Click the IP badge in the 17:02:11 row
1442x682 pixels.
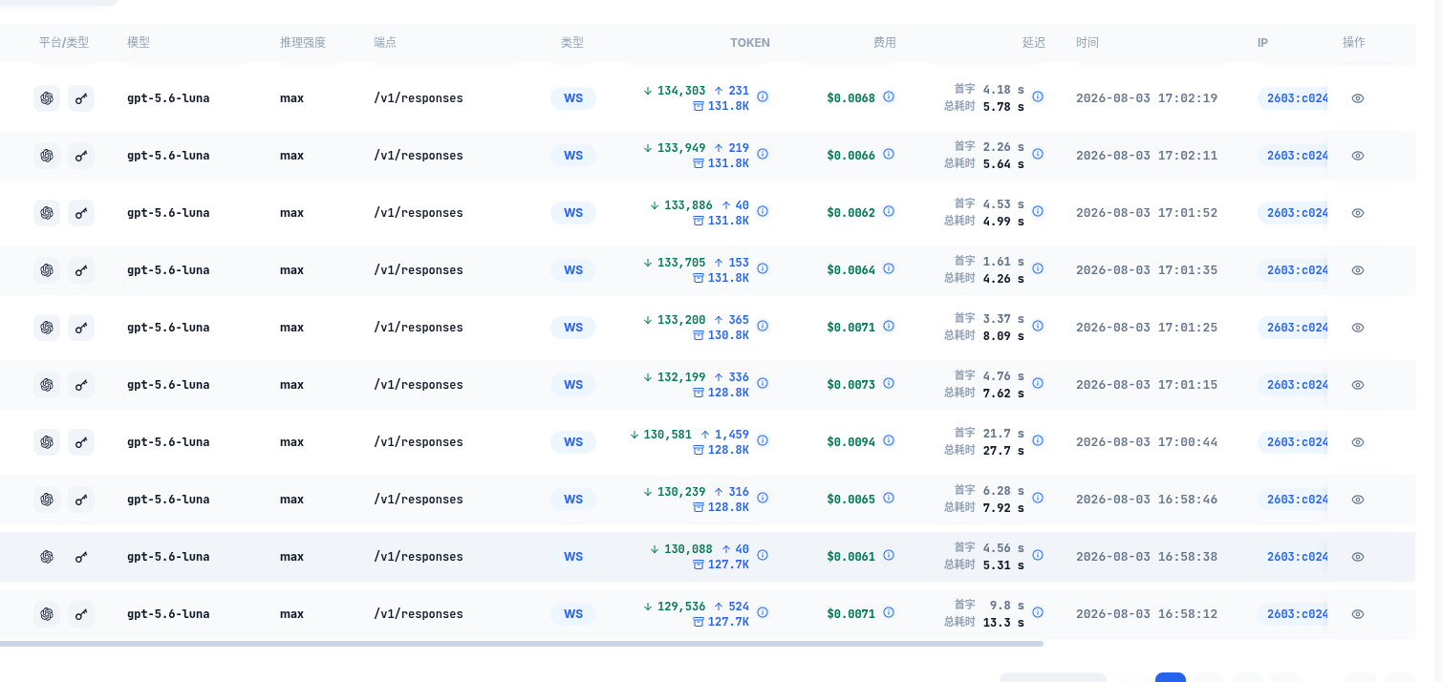tap(1293, 156)
